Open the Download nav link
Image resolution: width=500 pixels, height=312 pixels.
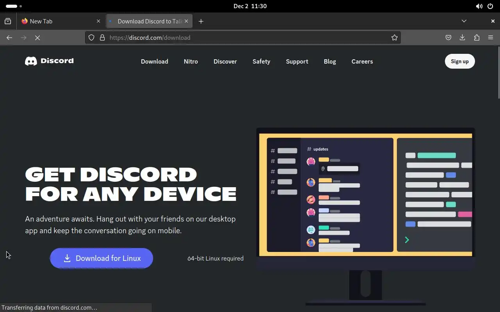pyautogui.click(x=155, y=61)
